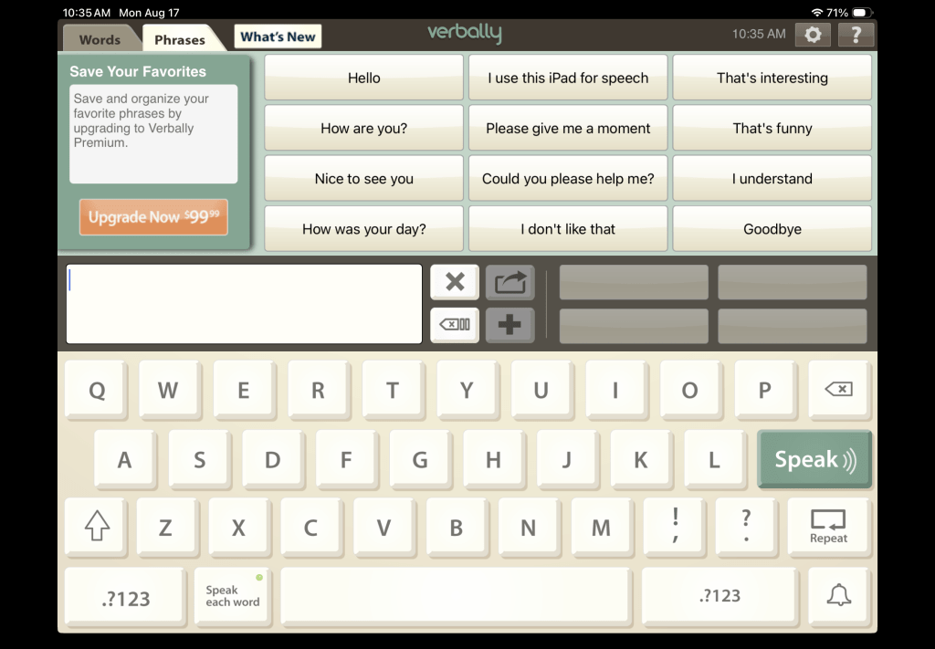Select phrase That's interesting

772,78
